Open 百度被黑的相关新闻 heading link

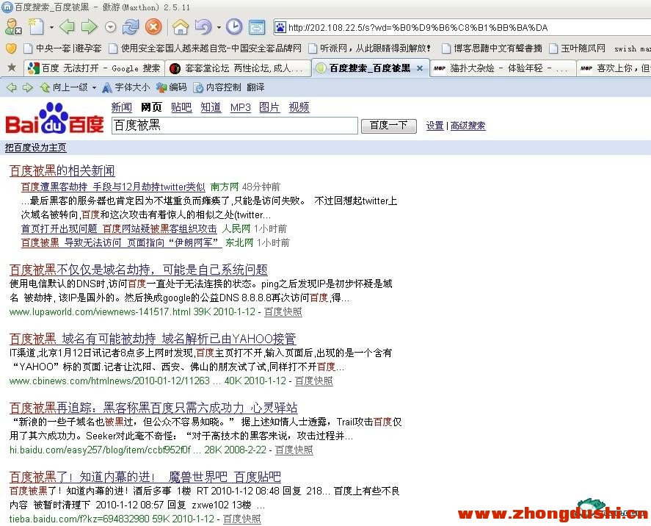point(62,170)
